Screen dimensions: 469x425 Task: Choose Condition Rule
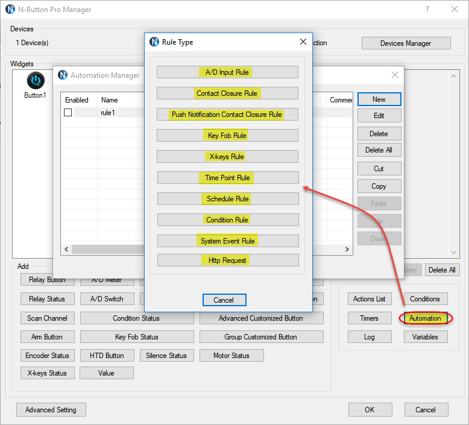228,220
